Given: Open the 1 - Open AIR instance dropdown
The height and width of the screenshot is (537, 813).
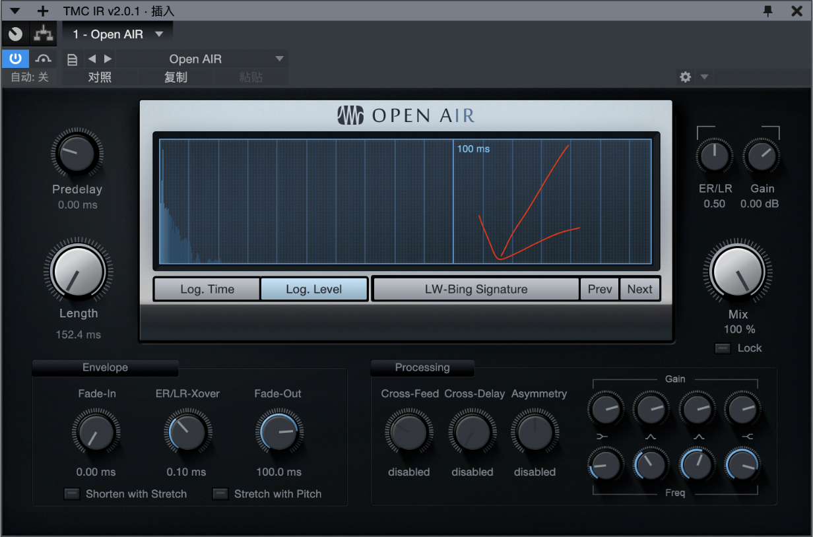Looking at the screenshot, I should coord(117,34).
